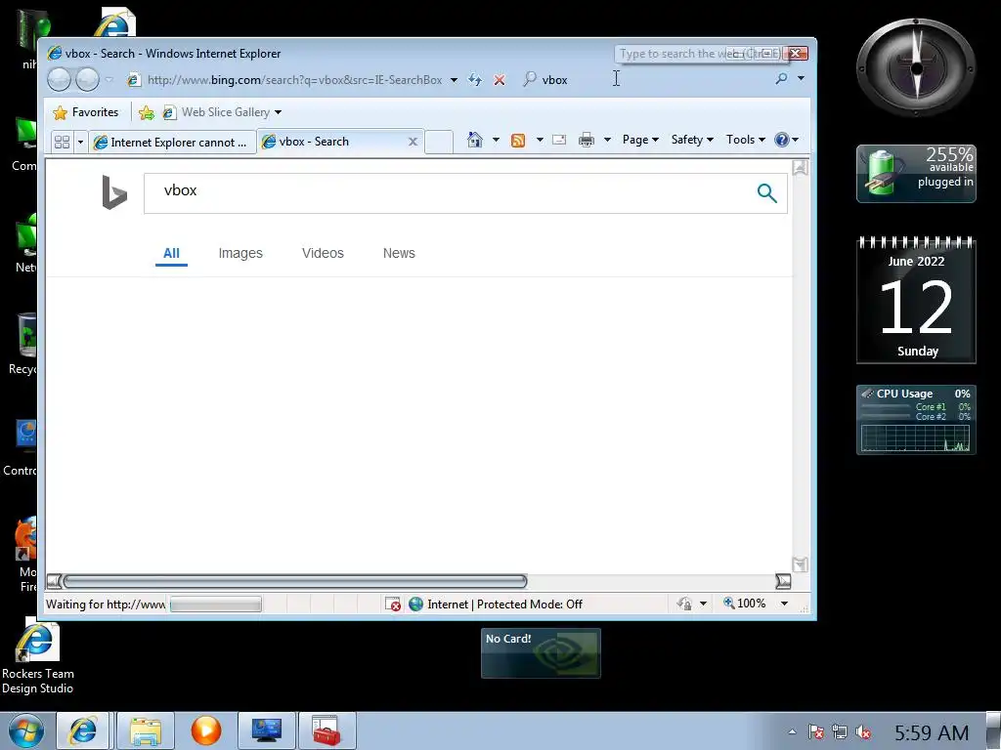
Task: Click the Add to Favorites Bar icon
Action: coord(147,113)
